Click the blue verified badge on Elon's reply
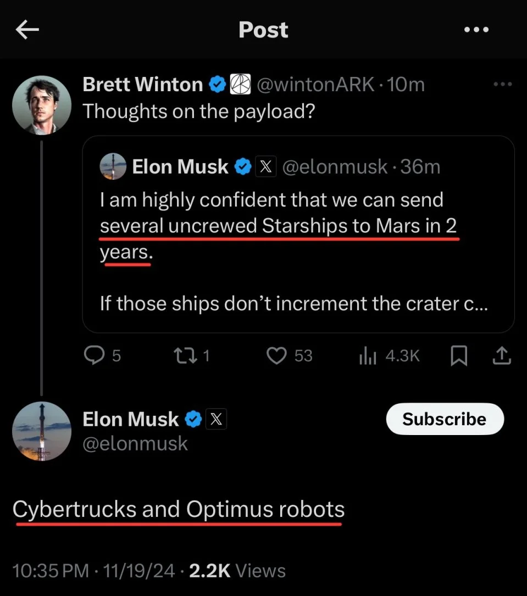The width and height of the screenshot is (527, 596). pos(193,420)
